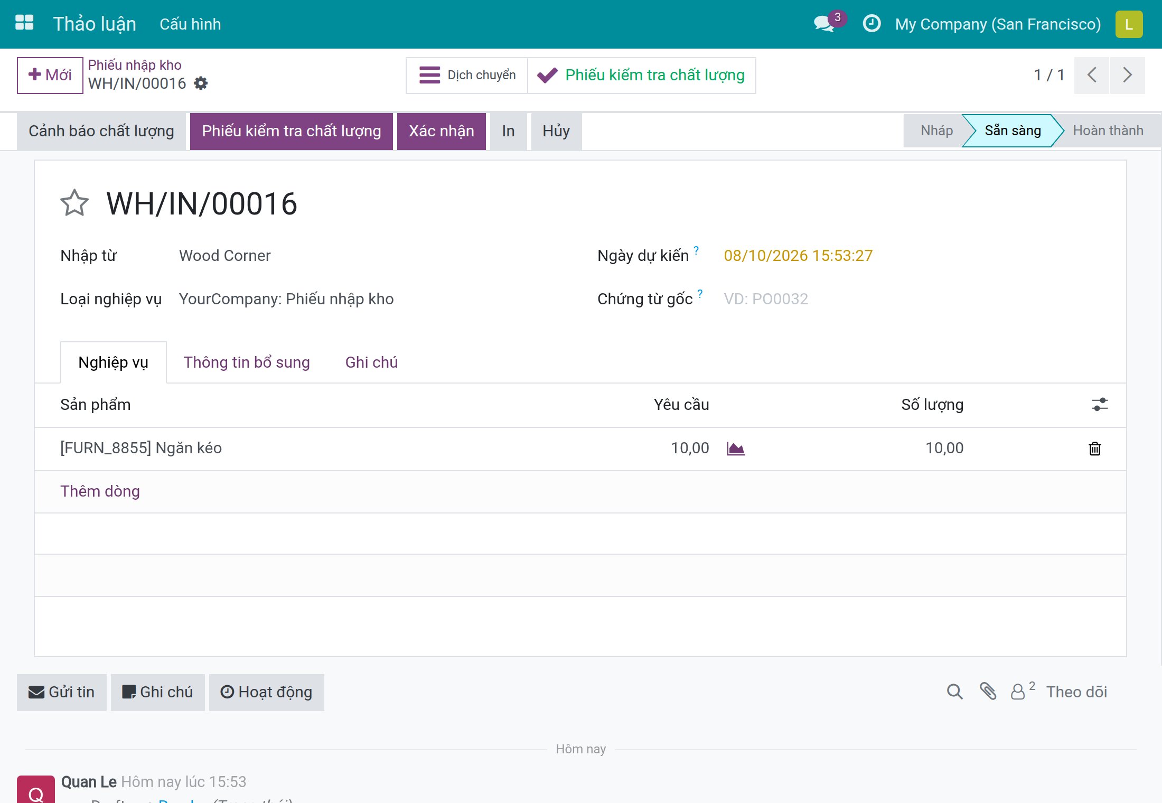1162x803 pixels.
Task: Search chatter messages with the magnifier icon
Action: (954, 692)
